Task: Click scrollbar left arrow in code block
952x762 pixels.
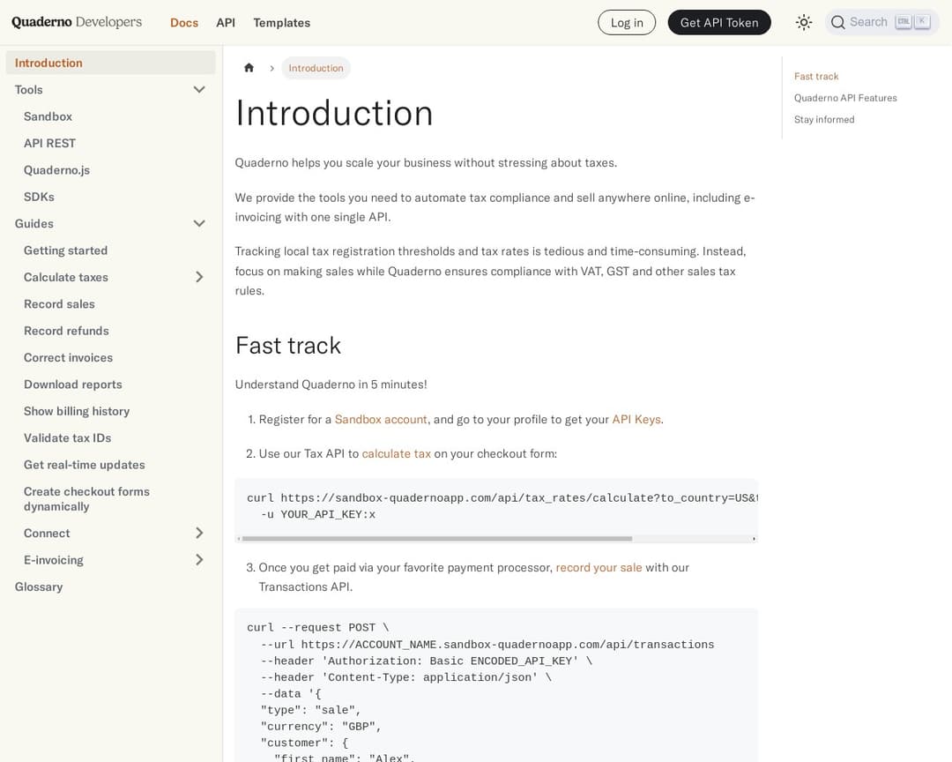Action: (239, 538)
